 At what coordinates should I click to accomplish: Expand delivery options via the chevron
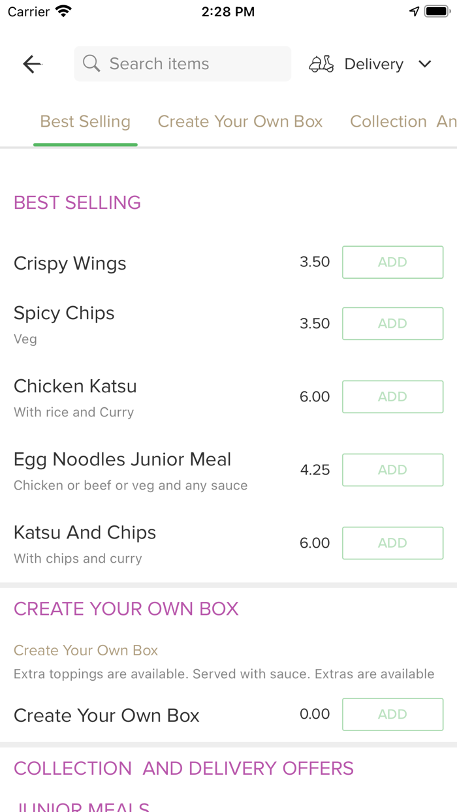pyautogui.click(x=424, y=64)
